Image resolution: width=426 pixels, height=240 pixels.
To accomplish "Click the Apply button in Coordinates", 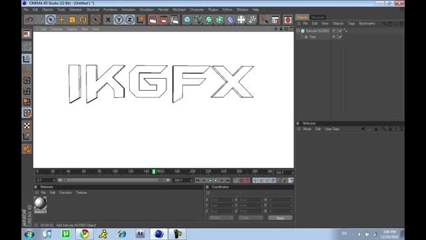I will click(x=280, y=218).
